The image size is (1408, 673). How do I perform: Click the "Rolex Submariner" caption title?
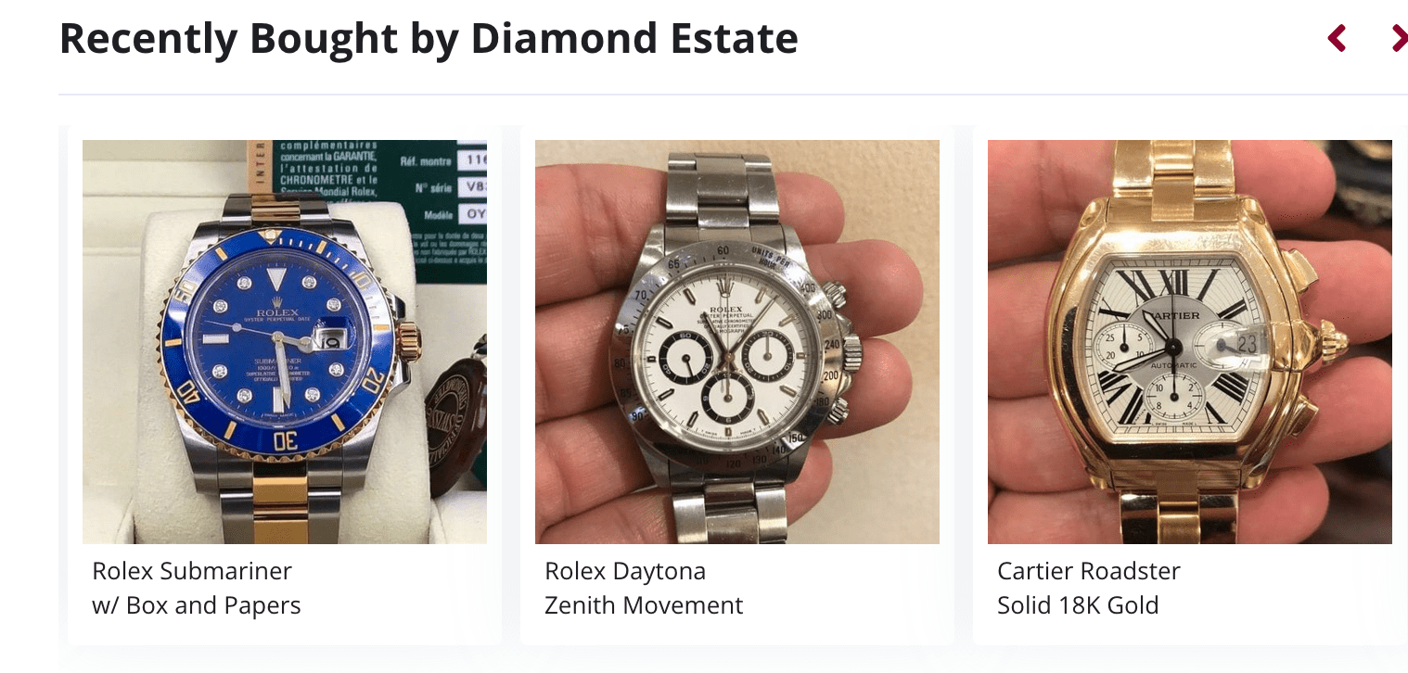(x=192, y=571)
